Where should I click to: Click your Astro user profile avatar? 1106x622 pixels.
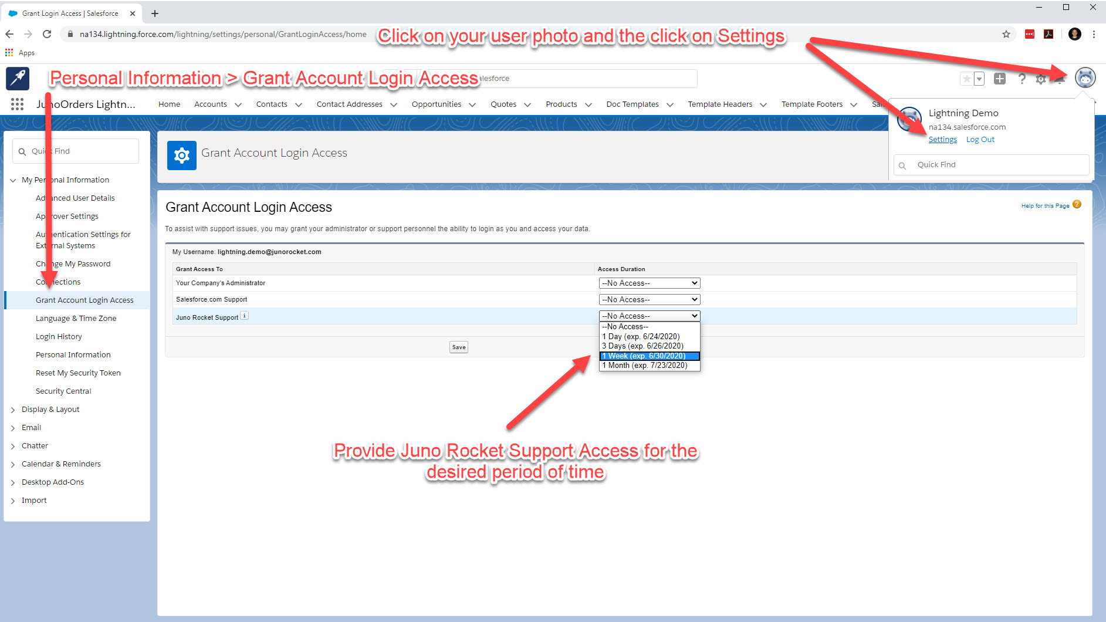click(x=1085, y=77)
